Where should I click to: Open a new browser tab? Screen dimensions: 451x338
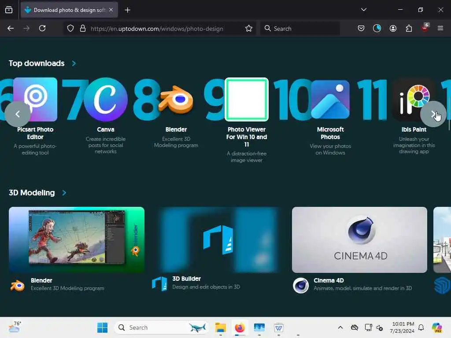[127, 10]
